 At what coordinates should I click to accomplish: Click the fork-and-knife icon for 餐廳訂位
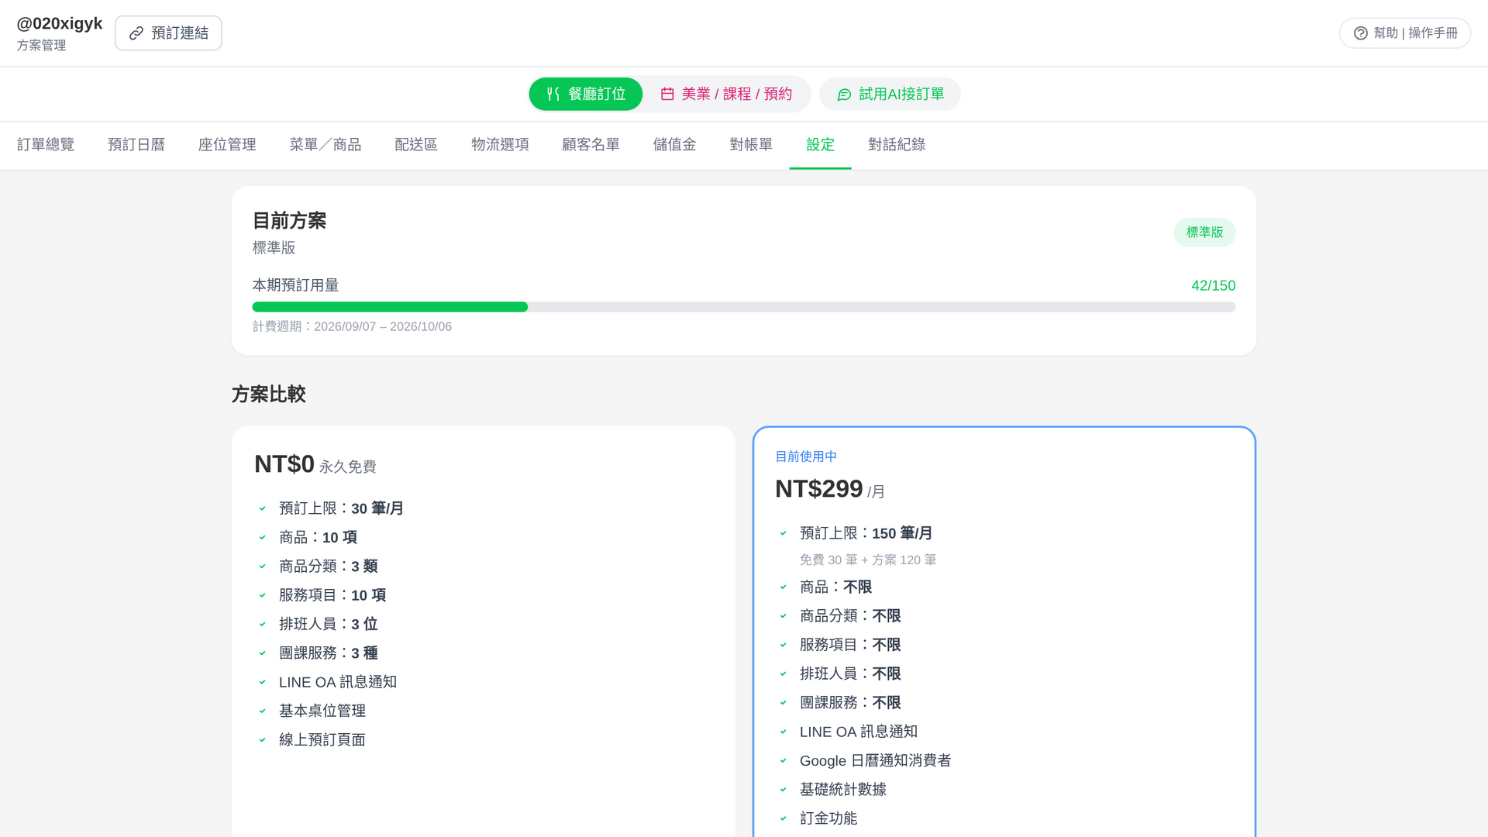(x=553, y=94)
